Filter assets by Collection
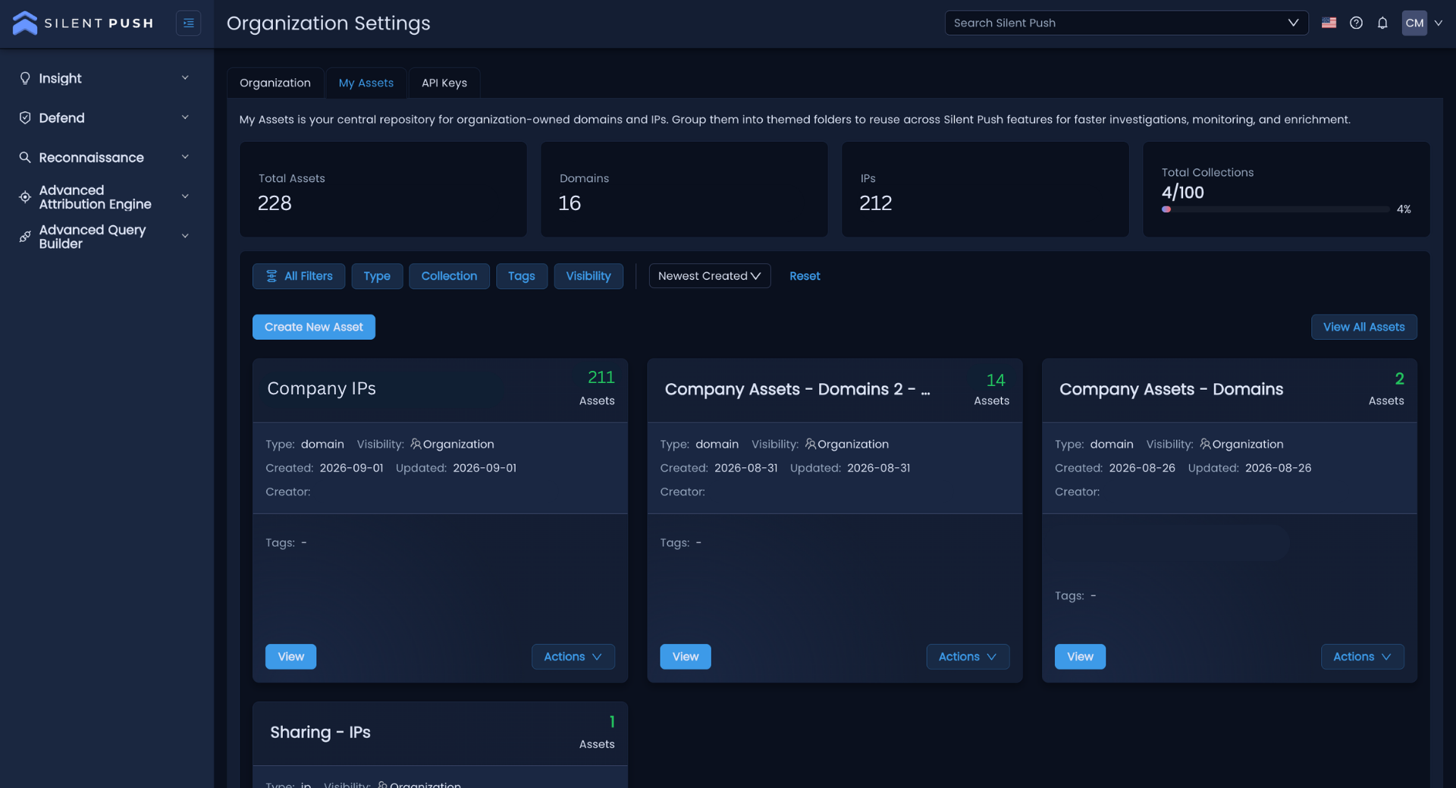 click(449, 276)
